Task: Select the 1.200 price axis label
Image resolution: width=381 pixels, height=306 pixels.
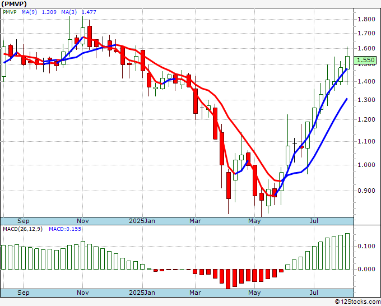Action: pyautogui.click(x=366, y=119)
